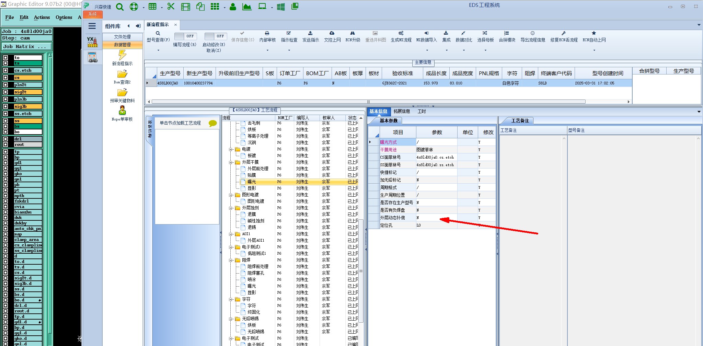The width and height of the screenshot is (703, 346).
Task: Collapse the 外层干膜 tree folder
Action: click(x=231, y=162)
